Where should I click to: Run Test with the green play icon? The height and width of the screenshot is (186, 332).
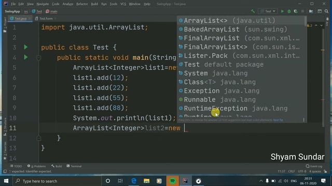282,11
